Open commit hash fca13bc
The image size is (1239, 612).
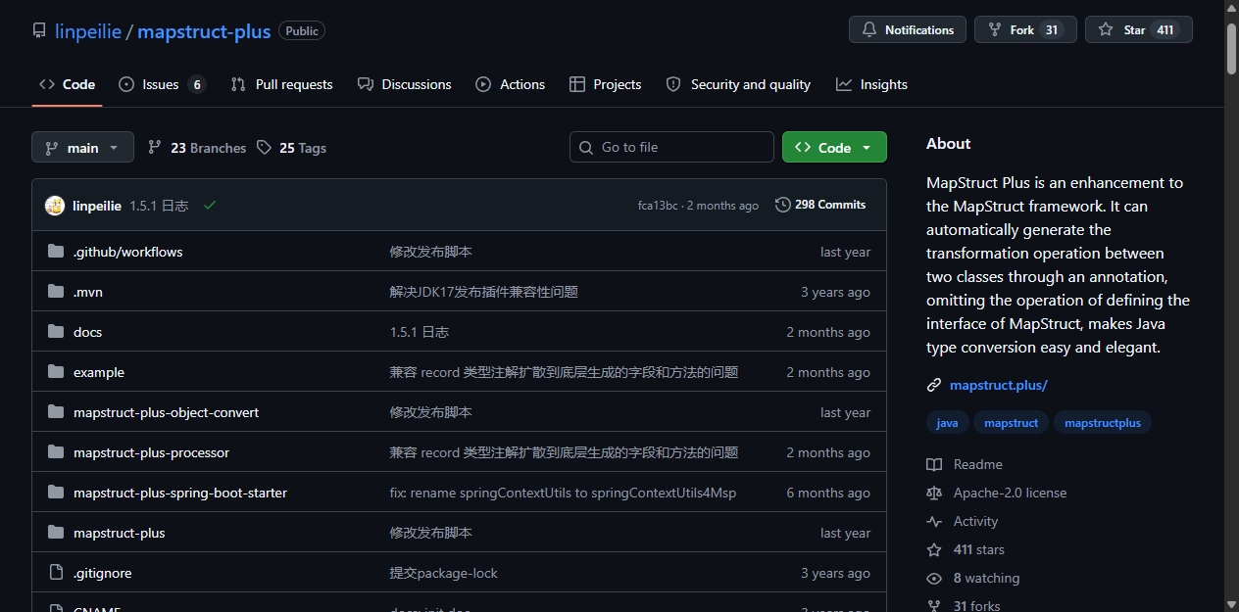[x=658, y=206]
